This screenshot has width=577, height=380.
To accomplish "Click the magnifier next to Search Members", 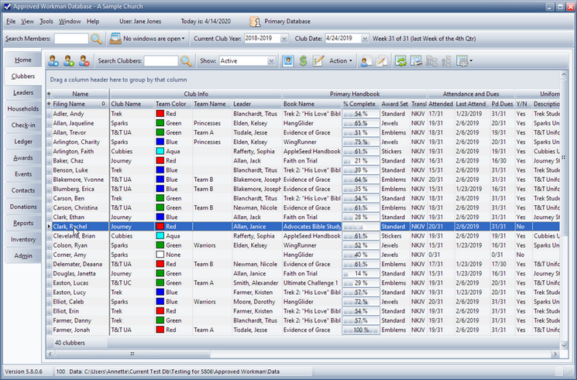I will [x=96, y=38].
